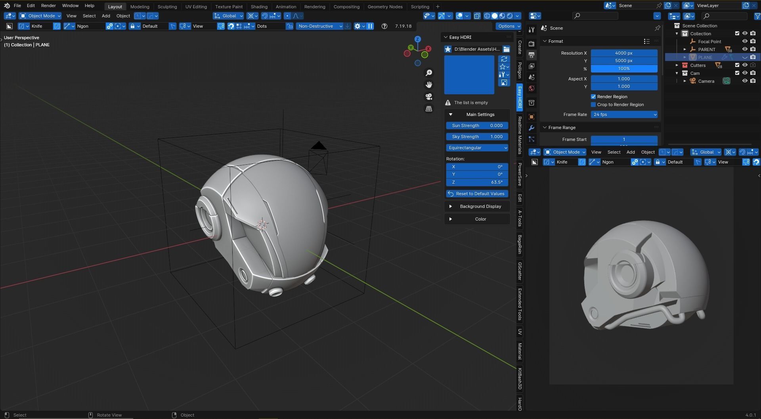Expand the Background Display section
761x419 pixels.
tap(477, 206)
